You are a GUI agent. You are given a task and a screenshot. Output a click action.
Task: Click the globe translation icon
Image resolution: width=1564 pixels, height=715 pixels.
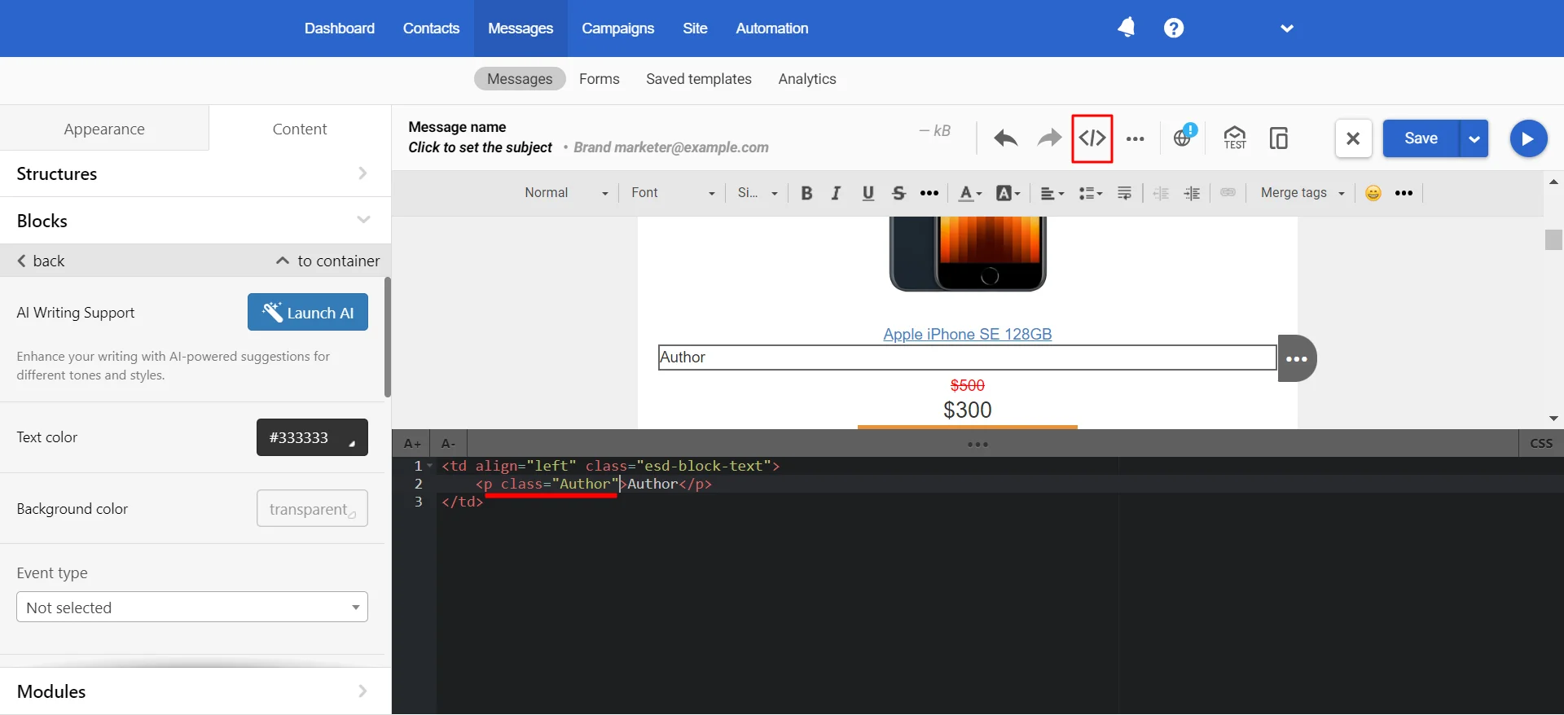coord(1184,137)
